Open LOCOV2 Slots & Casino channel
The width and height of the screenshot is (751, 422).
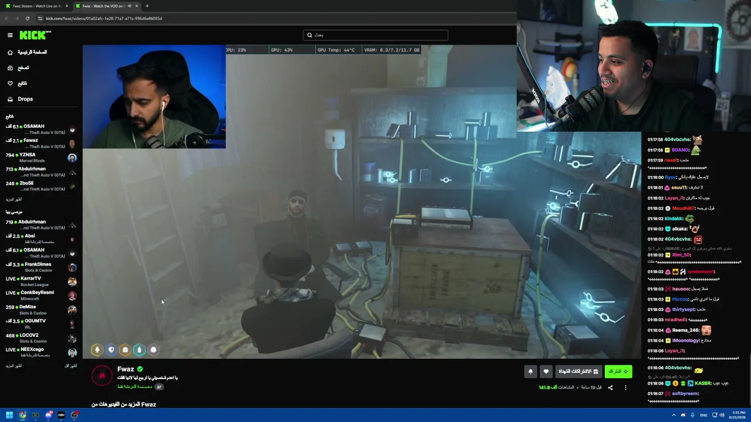[x=40, y=338]
